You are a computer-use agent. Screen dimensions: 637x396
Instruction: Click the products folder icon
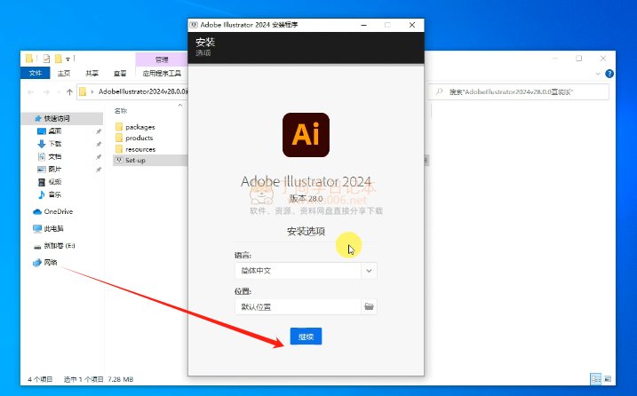coord(119,139)
